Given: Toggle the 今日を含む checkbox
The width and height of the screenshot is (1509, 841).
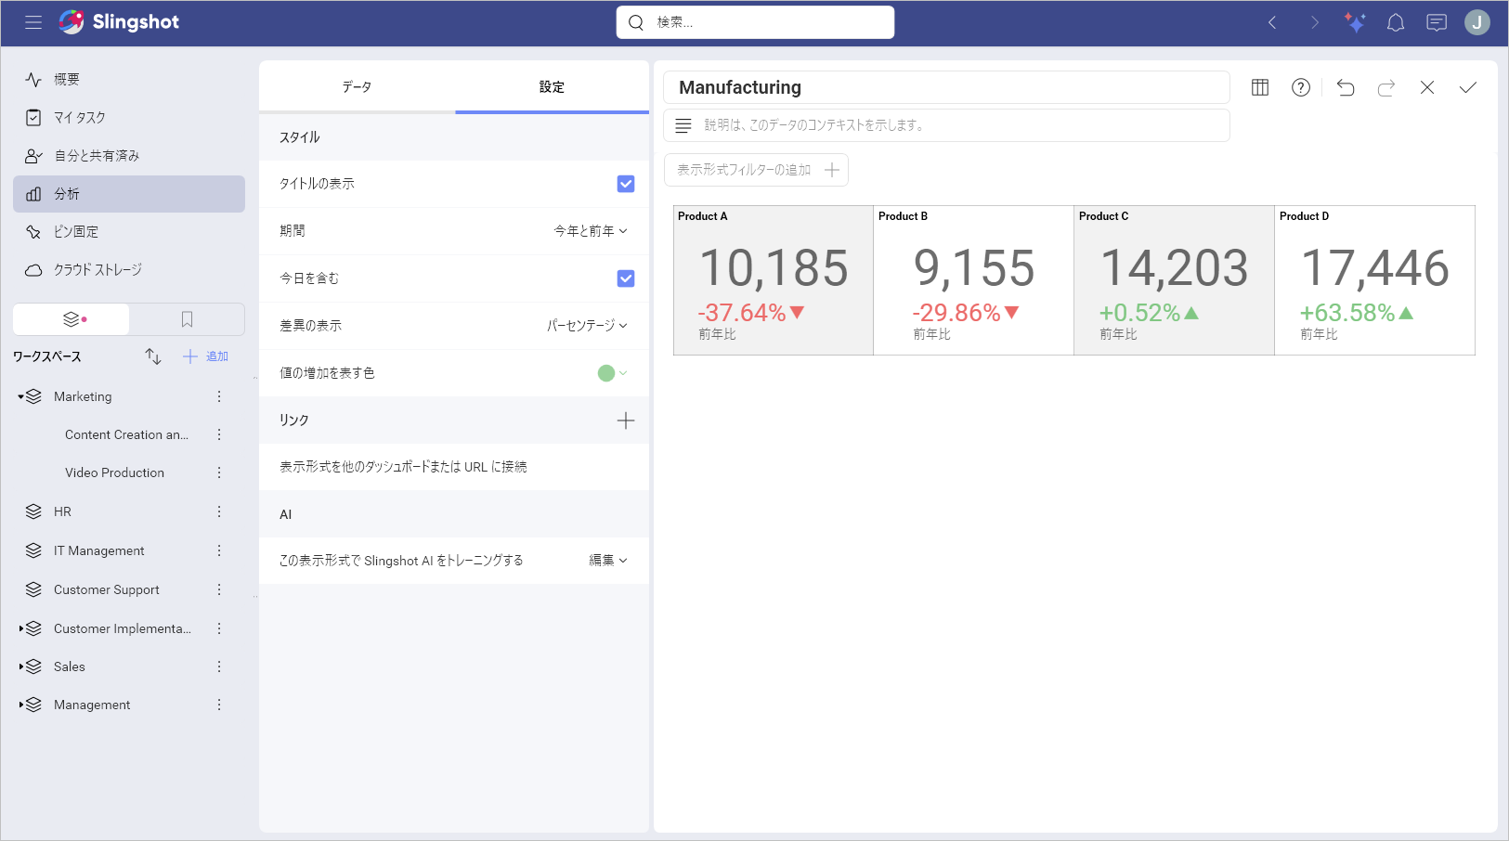Looking at the screenshot, I should [x=626, y=278].
